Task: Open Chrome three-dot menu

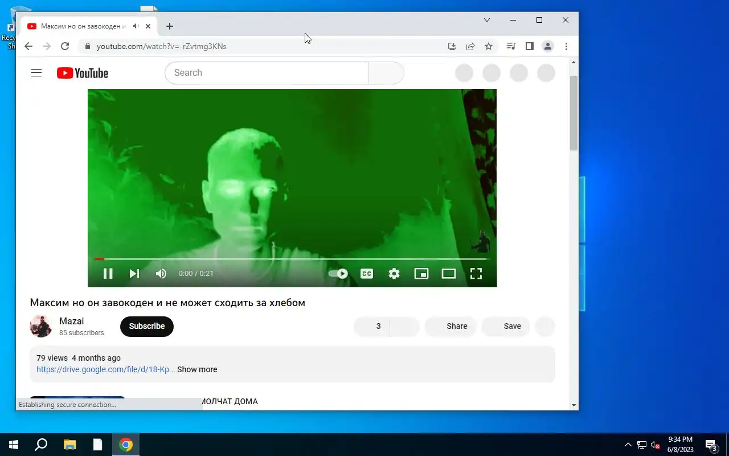Action: pyautogui.click(x=566, y=46)
